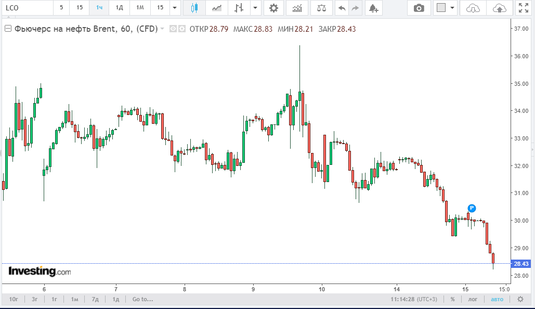Collapse the Brent legend with minus box

click(8, 29)
